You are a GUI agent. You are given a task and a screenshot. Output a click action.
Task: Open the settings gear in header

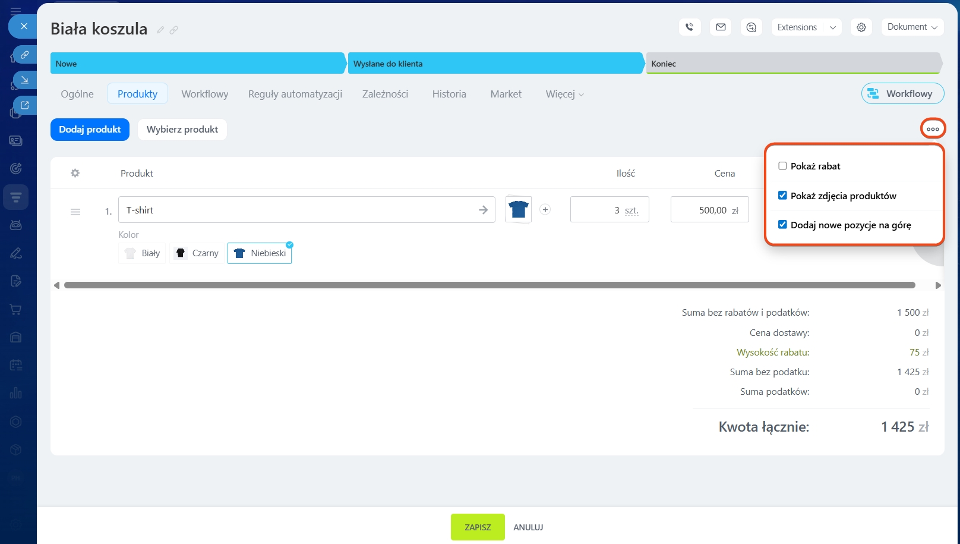pos(861,27)
